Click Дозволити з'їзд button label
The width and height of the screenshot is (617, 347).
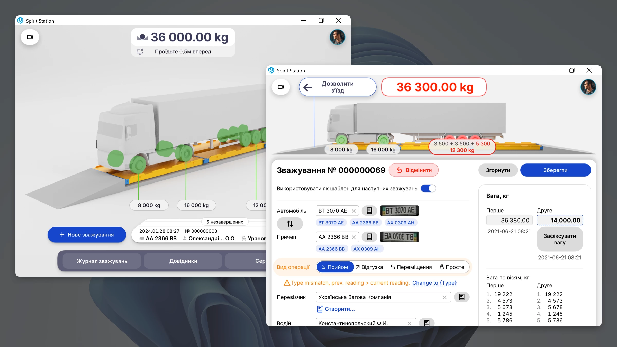point(338,87)
